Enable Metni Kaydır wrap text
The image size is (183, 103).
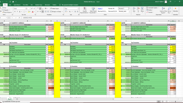pyautogui.click(x=55, y=9)
